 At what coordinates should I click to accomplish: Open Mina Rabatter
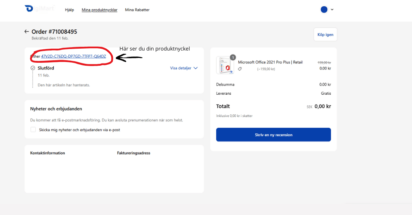click(x=137, y=10)
